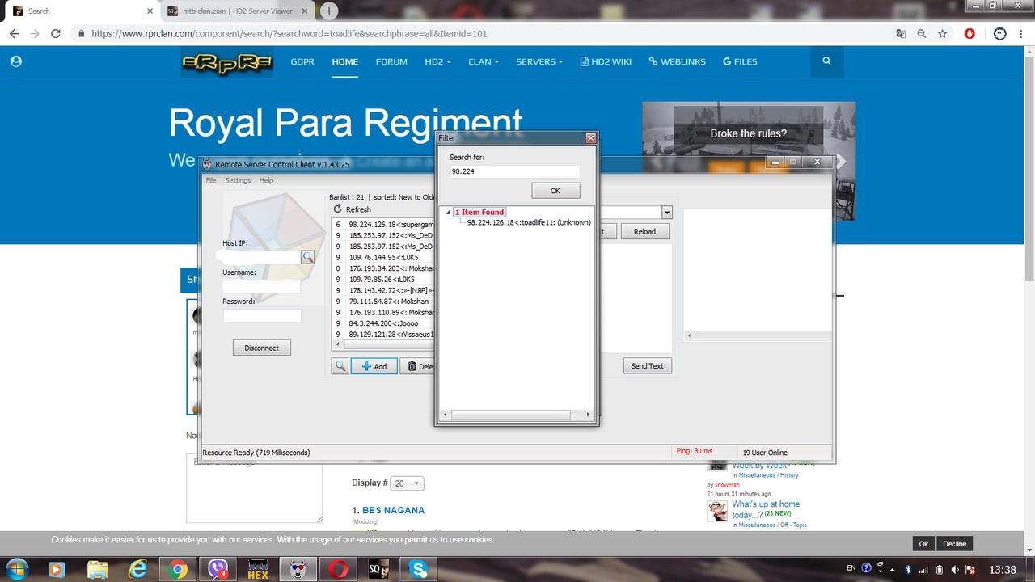Click the Password input field

pyautogui.click(x=261, y=315)
